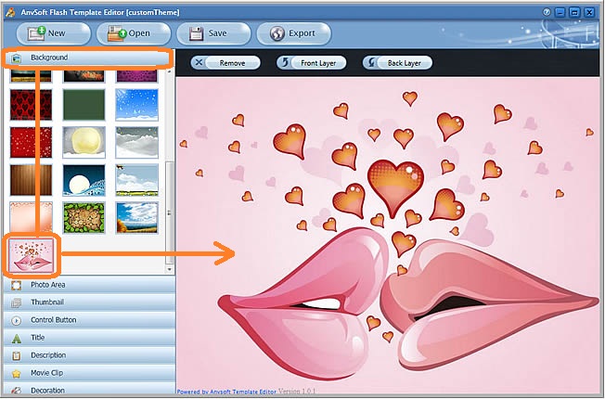Open an existing template with Open
Image resolution: width=605 pixels, height=399 pixels.
134,33
